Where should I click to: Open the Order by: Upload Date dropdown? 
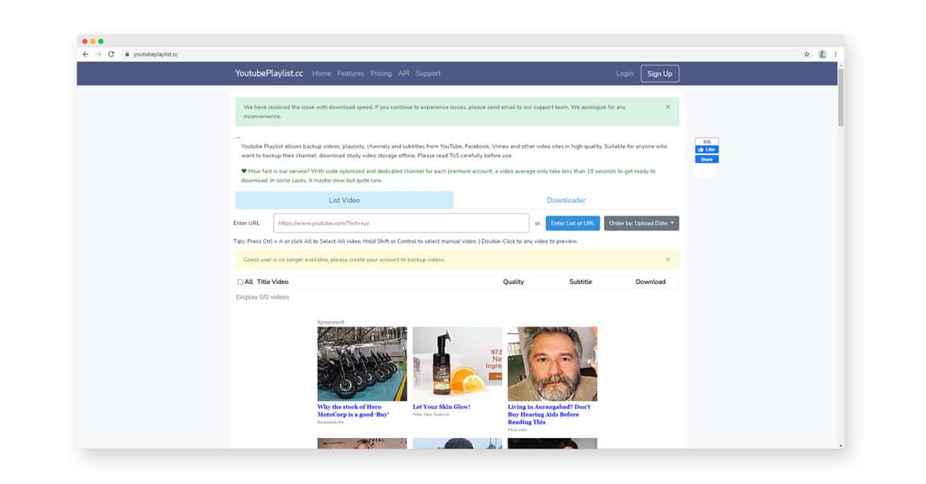pos(642,223)
